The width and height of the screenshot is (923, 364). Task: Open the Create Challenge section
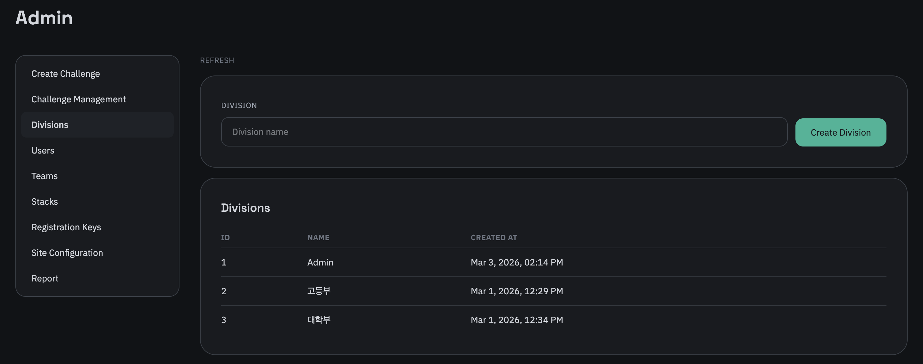66,74
